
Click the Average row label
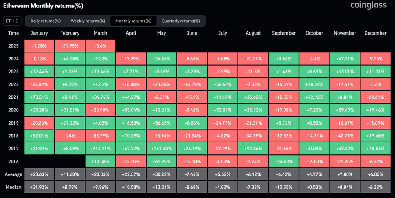click(x=14, y=174)
